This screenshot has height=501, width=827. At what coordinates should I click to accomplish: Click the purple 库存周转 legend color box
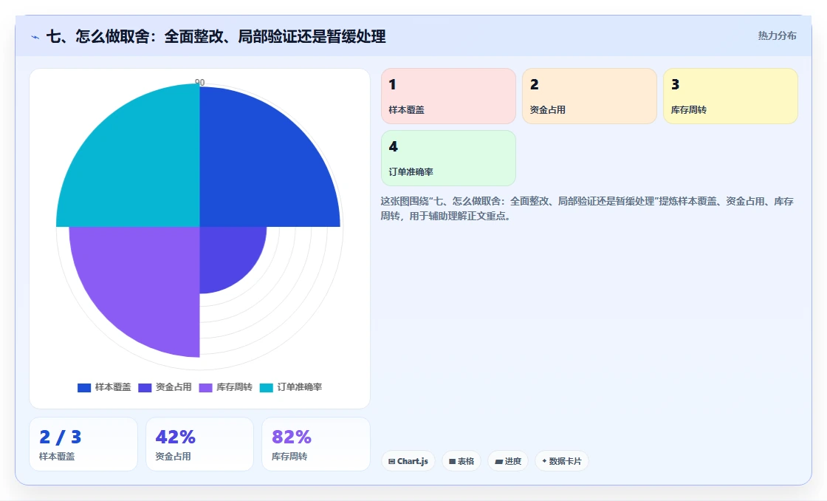pos(206,387)
